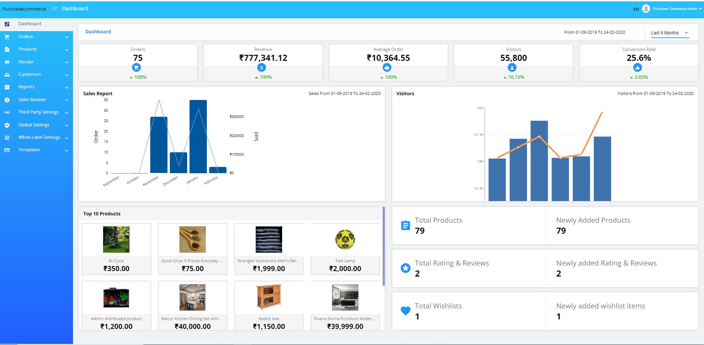
Task: Click the White Label Settings sliders icon
Action: point(7,138)
